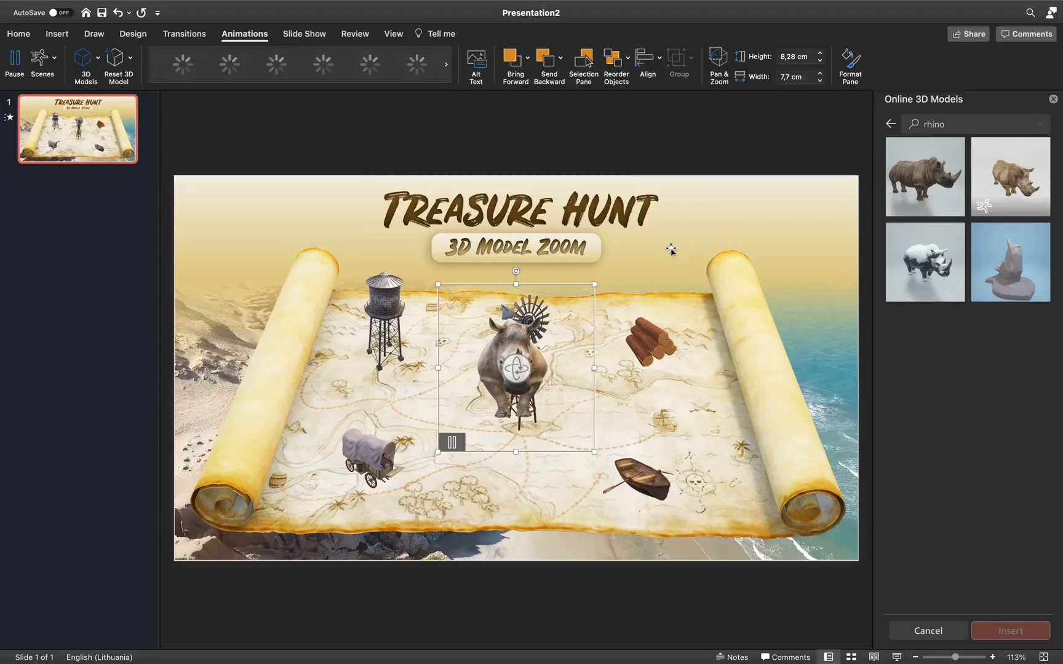Image resolution: width=1063 pixels, height=664 pixels.
Task: Toggle Notes pane in status bar
Action: tap(732, 657)
